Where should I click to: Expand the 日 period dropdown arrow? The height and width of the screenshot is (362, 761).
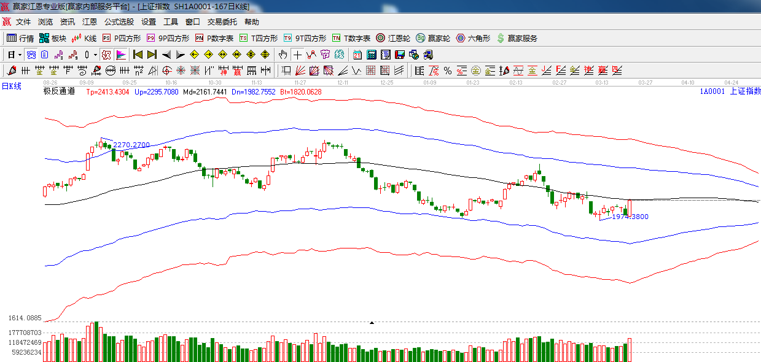20,55
